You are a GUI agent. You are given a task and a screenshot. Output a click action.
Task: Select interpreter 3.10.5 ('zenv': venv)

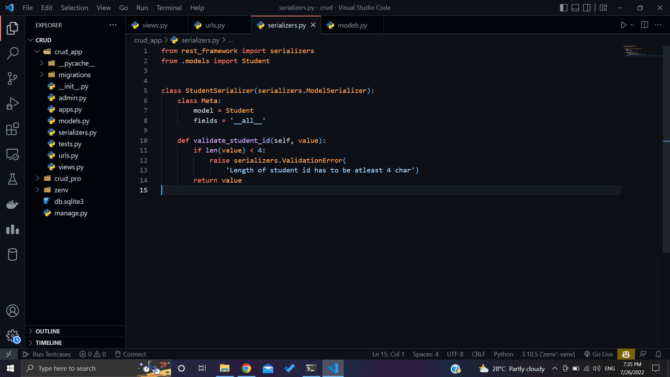pyautogui.click(x=548, y=354)
